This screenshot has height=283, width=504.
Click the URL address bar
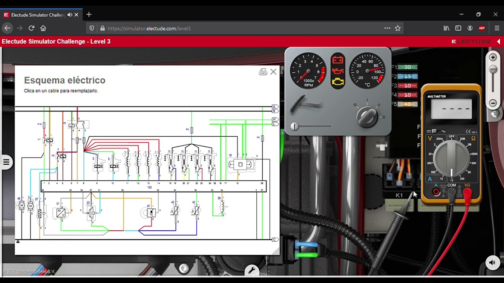pyautogui.click(x=244, y=28)
